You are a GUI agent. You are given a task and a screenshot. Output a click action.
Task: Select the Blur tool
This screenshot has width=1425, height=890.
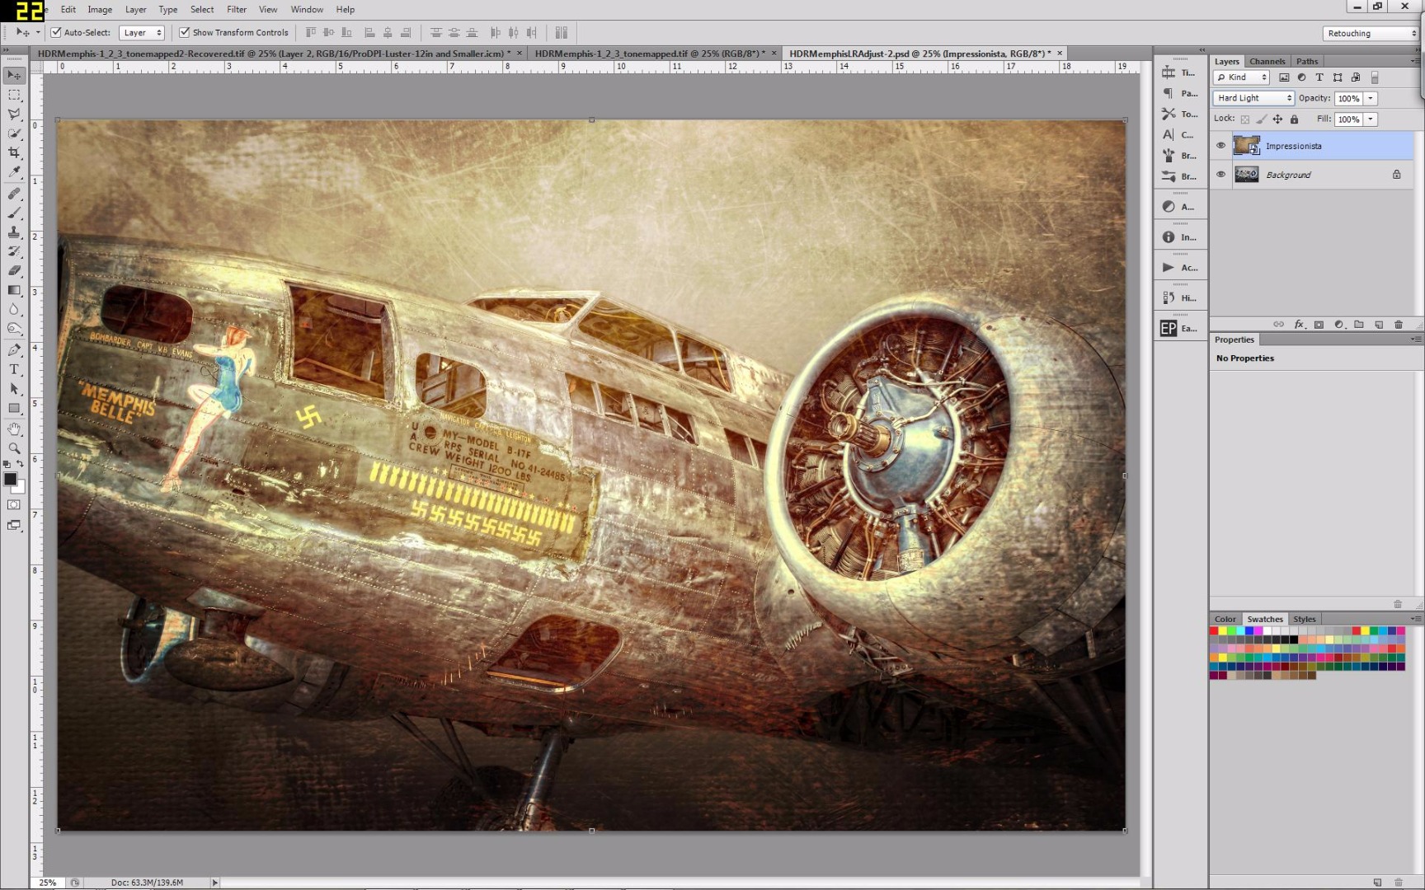click(x=14, y=309)
